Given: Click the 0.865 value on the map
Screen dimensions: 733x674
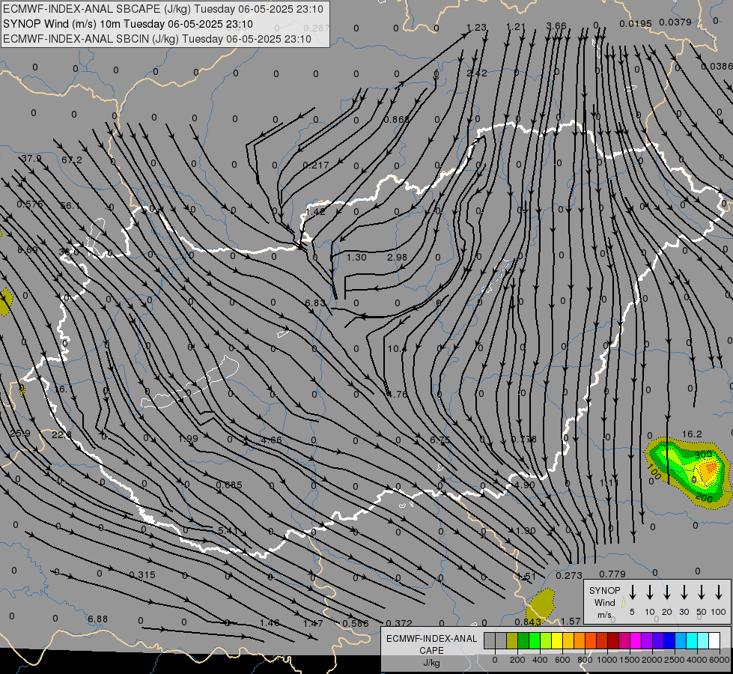Looking at the screenshot, I should [x=396, y=121].
